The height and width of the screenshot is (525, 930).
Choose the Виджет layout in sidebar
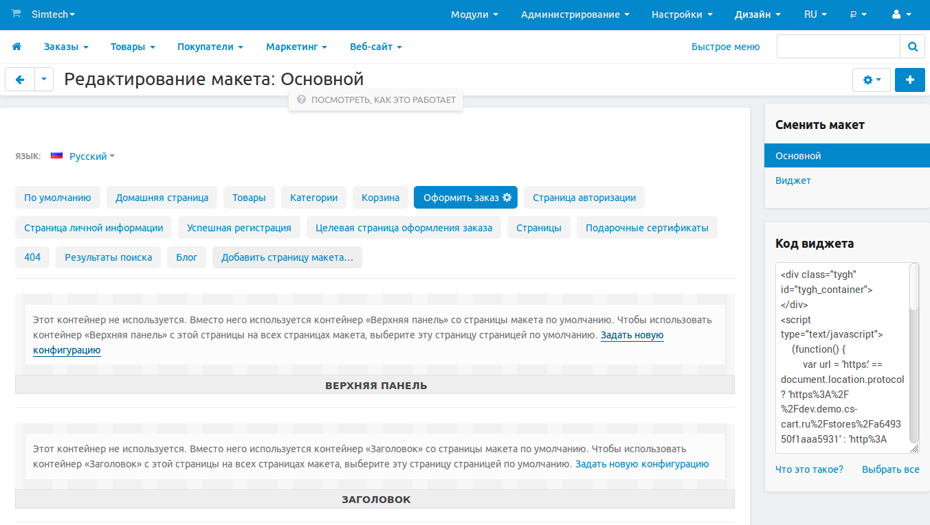pyautogui.click(x=793, y=180)
